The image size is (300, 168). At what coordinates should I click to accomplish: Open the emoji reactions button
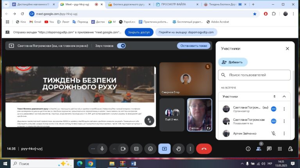pos(150,149)
